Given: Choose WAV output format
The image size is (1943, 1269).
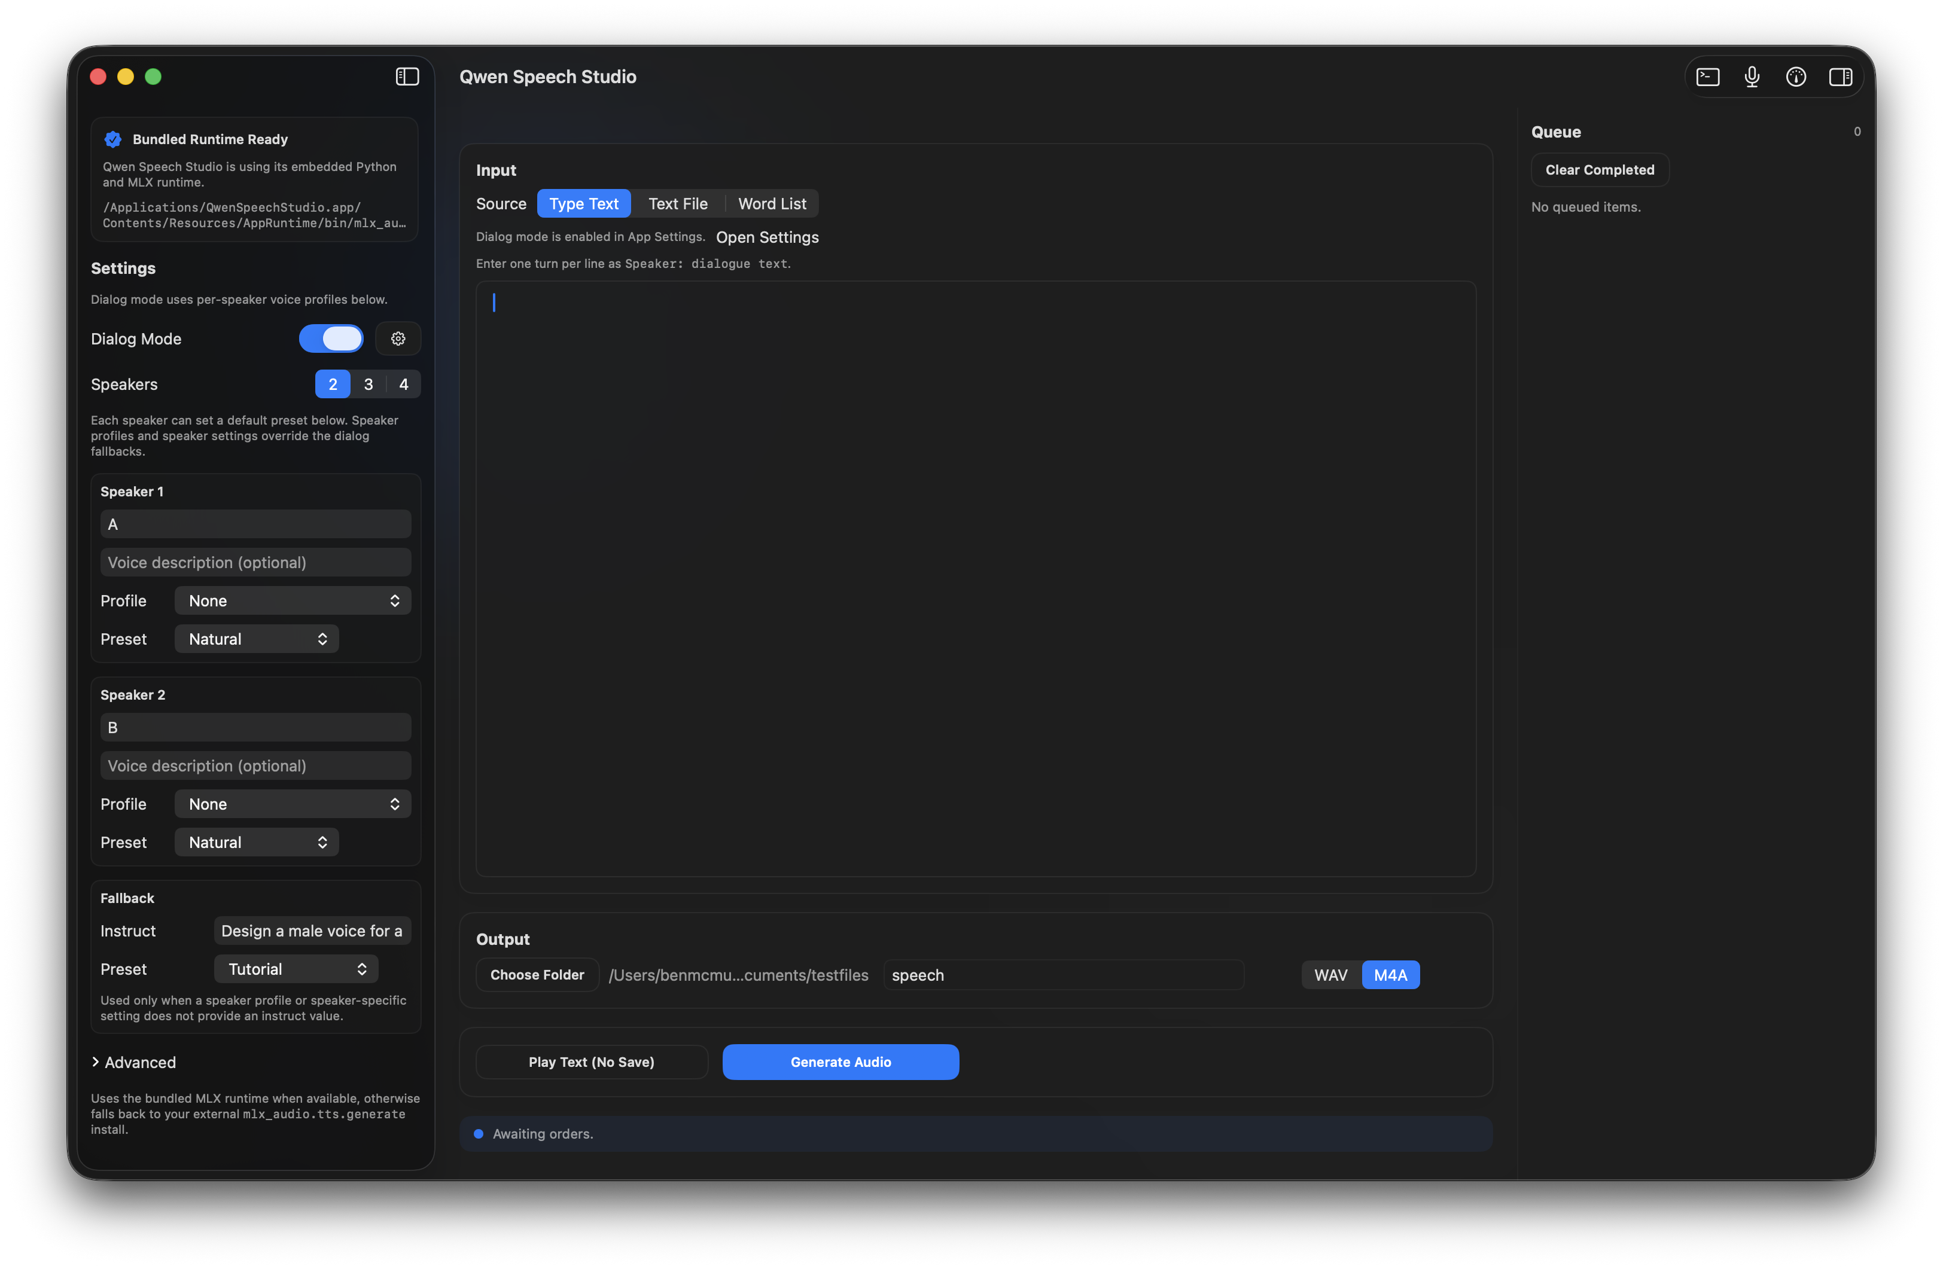Looking at the screenshot, I should click(1330, 975).
